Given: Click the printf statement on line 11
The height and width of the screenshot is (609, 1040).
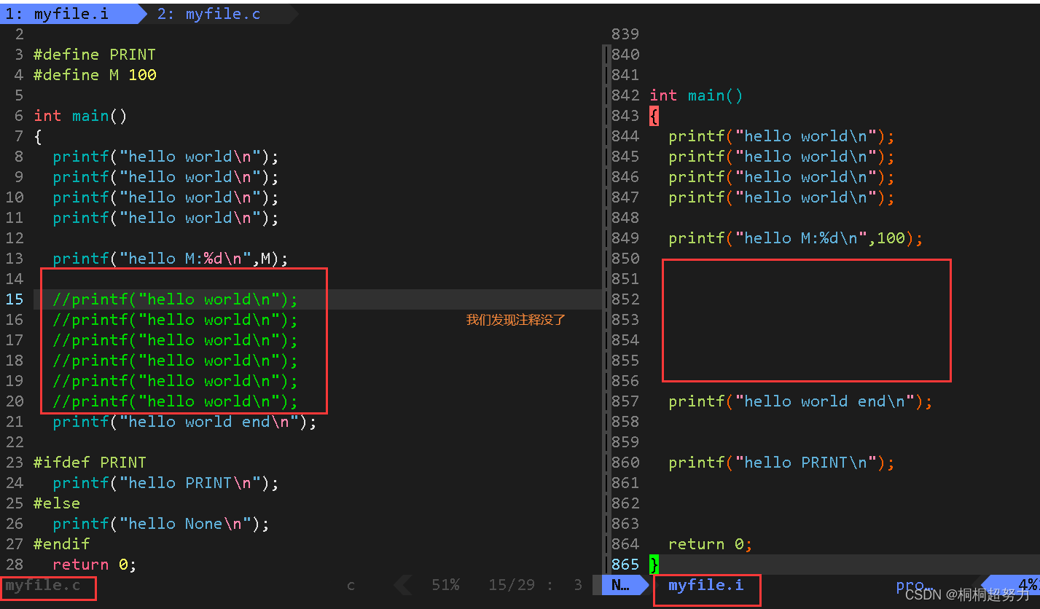Looking at the screenshot, I should [x=165, y=218].
